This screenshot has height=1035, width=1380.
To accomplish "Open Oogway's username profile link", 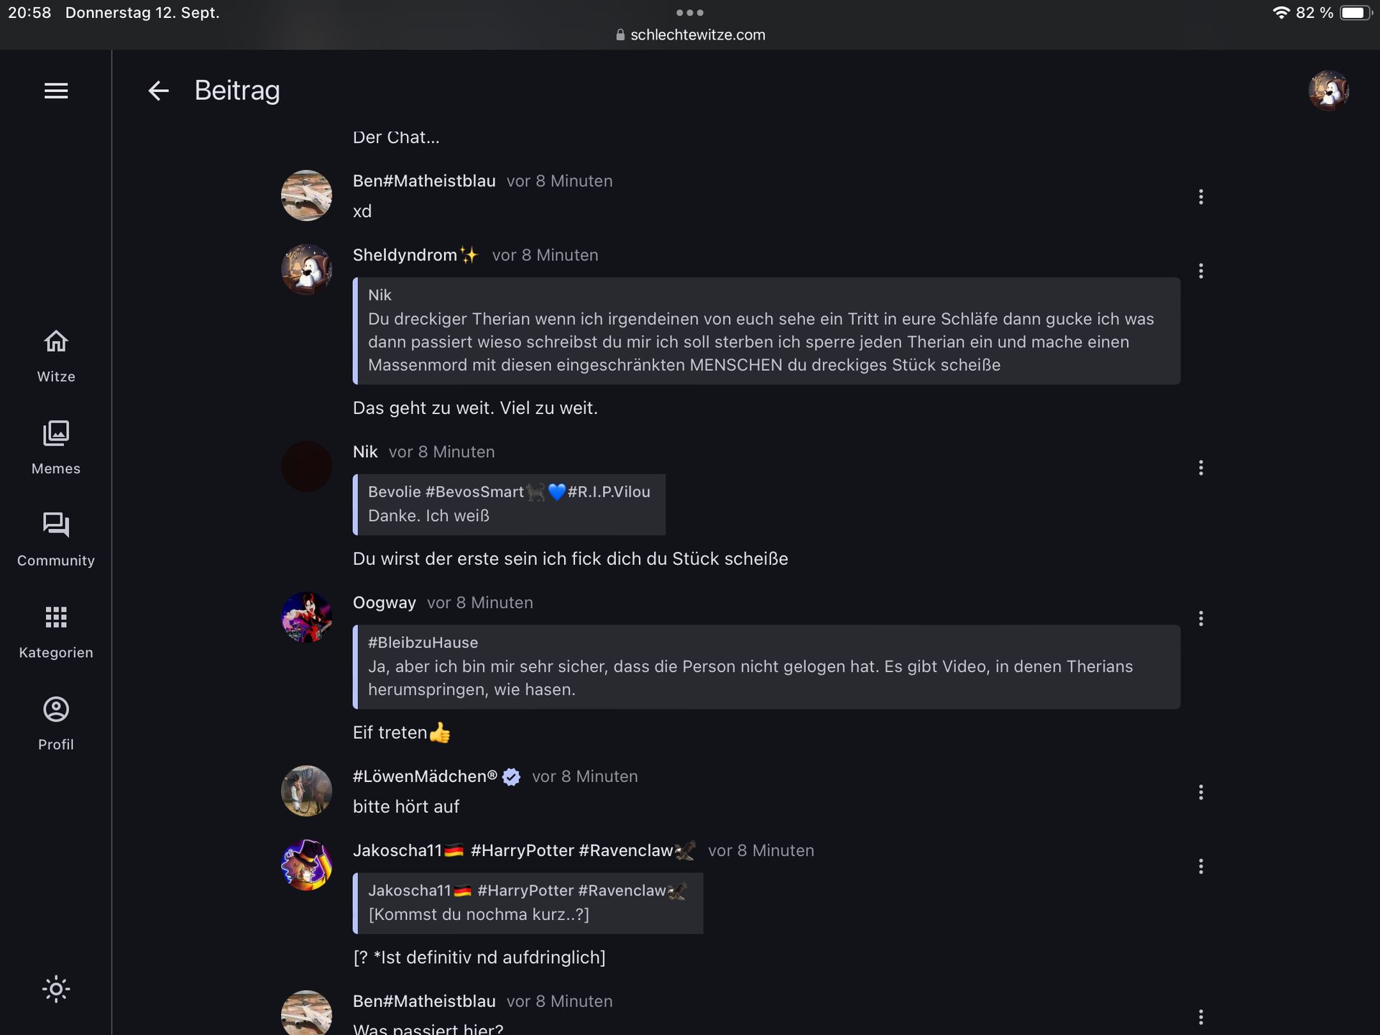I will (384, 602).
